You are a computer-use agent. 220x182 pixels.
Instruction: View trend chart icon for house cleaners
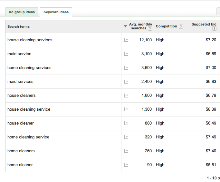coord(126,96)
